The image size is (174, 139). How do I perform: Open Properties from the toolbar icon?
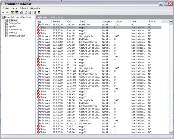22,12
